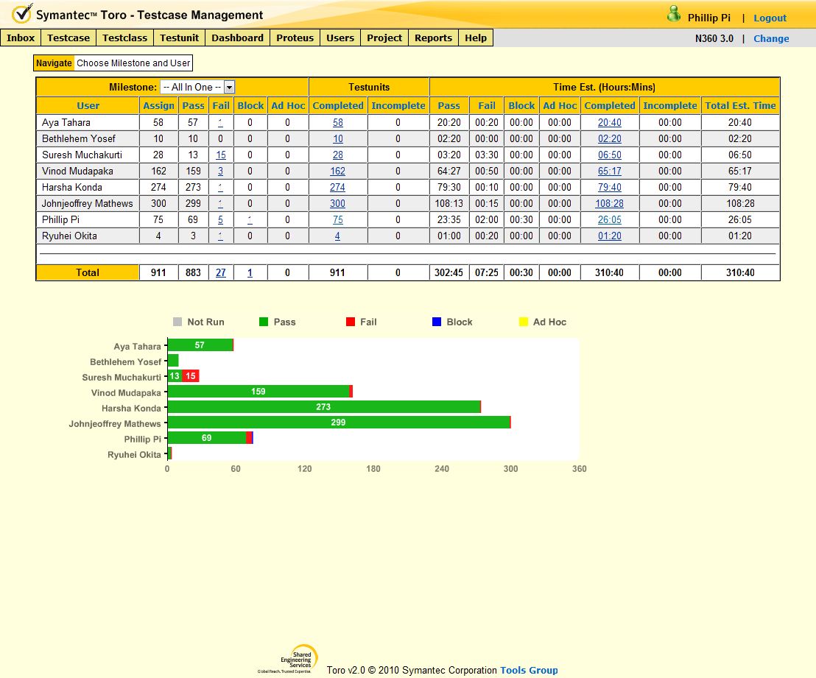Click Vinod Mudapaka's 65:17 completed time
Image resolution: width=816 pixels, height=678 pixels.
tap(609, 171)
